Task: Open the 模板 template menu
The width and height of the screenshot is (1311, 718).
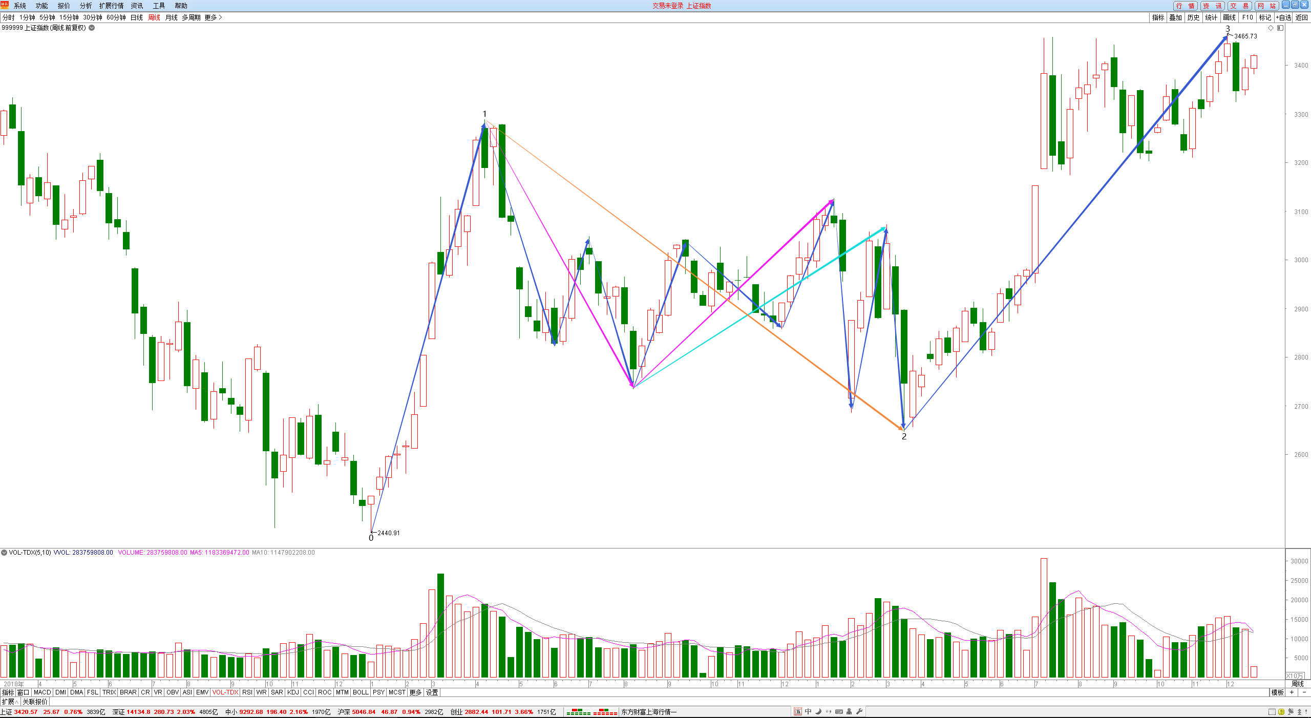Action: [x=1277, y=692]
